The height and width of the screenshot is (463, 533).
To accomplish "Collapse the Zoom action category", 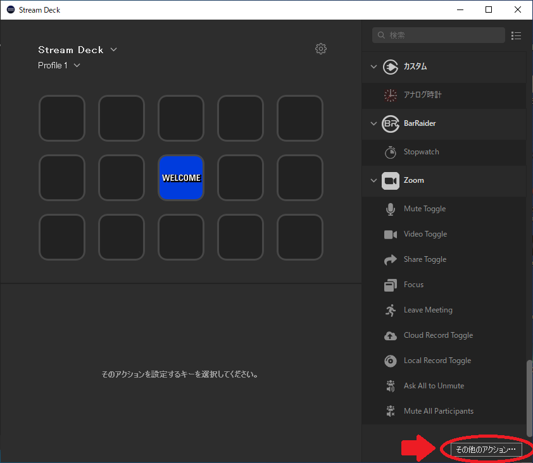I will 373,180.
